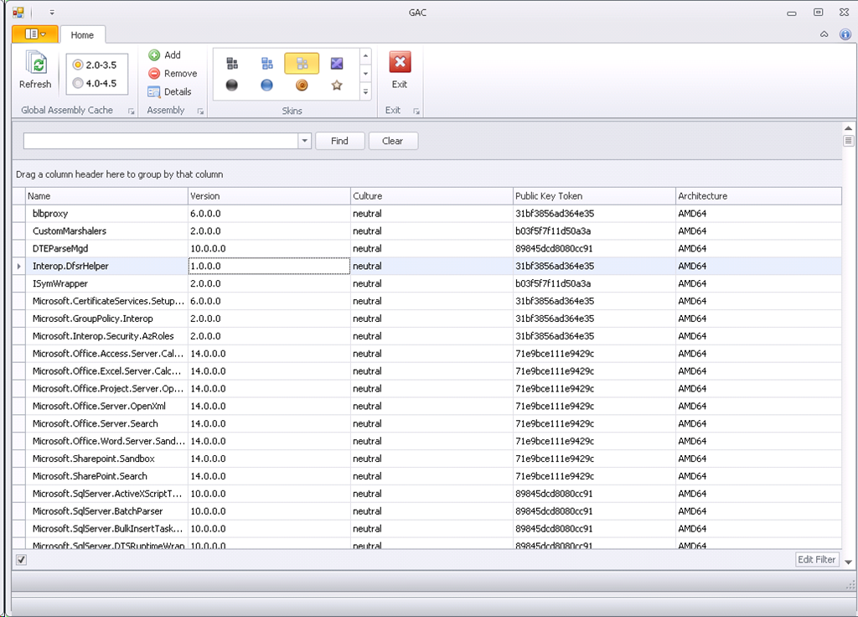Click the vertical scrollbar down arrow
The image size is (858, 617).
[848, 563]
